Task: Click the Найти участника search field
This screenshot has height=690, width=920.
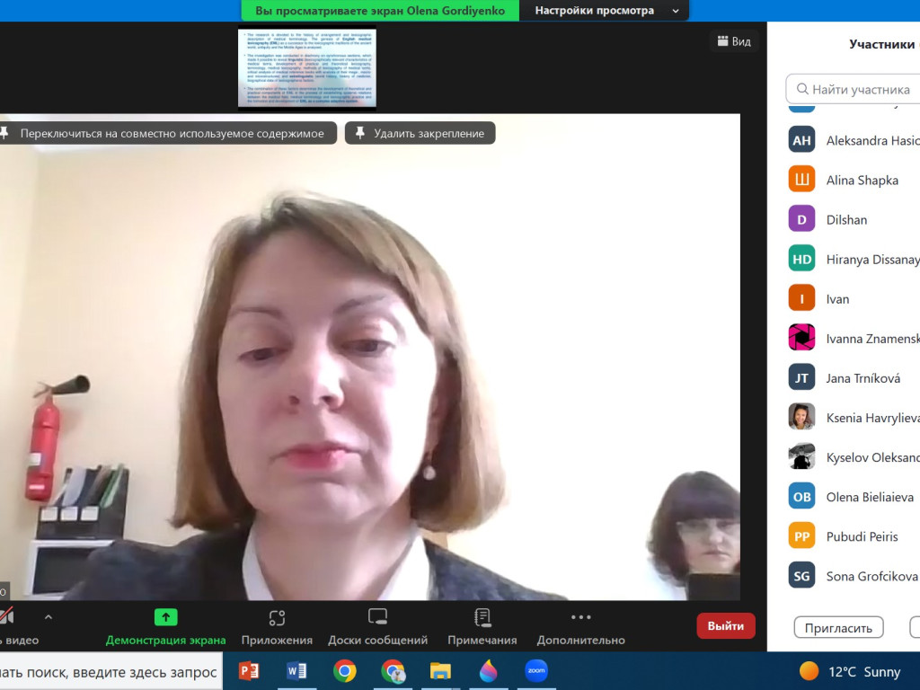Action: 853,89
